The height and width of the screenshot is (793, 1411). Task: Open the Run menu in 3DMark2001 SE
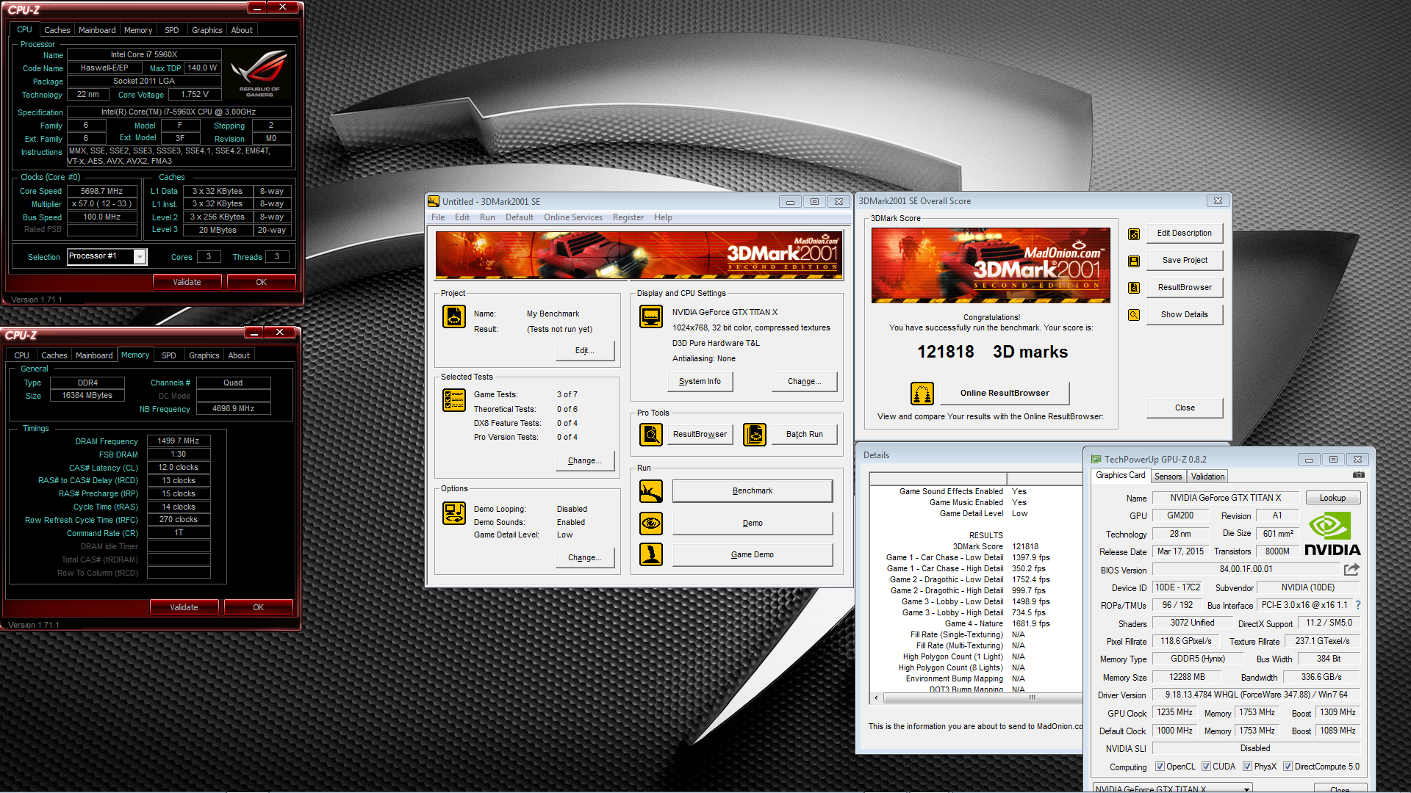487,217
